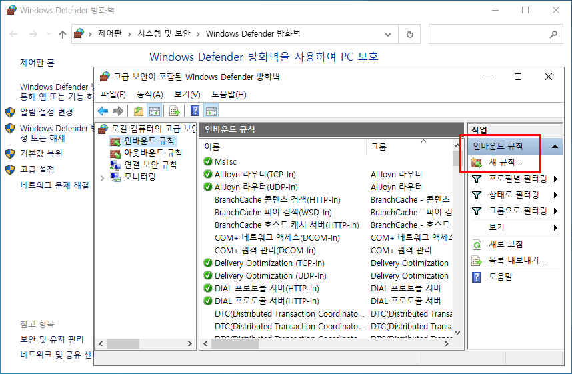Viewport: 572px width, 374px height.
Task: Open the 보기(V) menu
Action: point(187,95)
